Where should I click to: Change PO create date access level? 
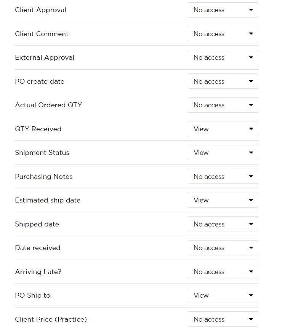click(223, 81)
